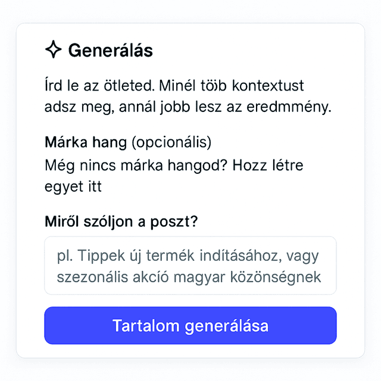Click the '(opcionális)' text

coord(171,143)
